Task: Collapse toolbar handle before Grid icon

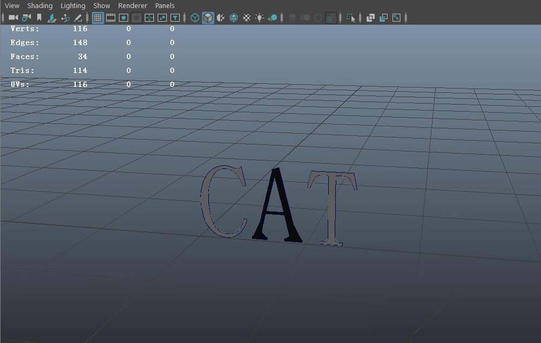Action: tap(87, 18)
